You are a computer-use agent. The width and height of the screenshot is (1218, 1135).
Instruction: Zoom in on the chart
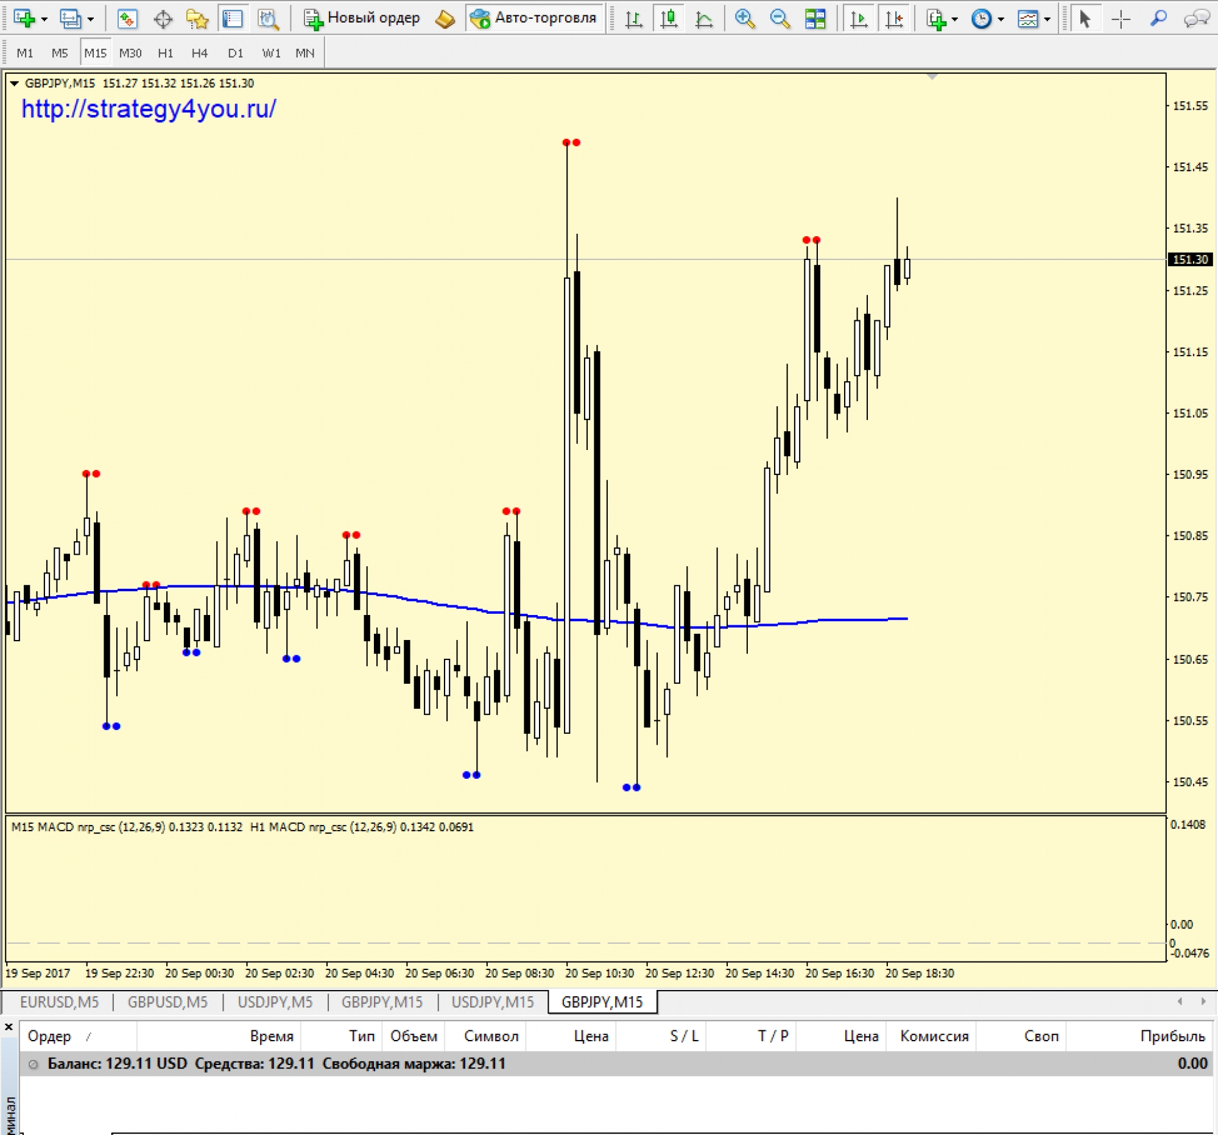[x=744, y=19]
